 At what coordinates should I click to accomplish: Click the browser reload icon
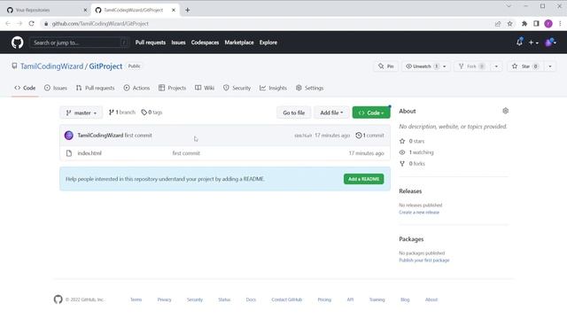coord(32,24)
